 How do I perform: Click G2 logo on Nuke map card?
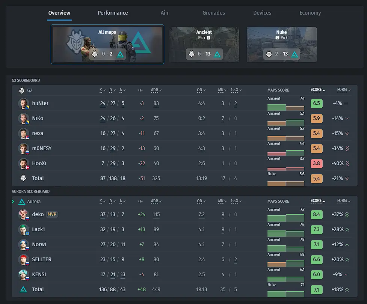point(269,54)
